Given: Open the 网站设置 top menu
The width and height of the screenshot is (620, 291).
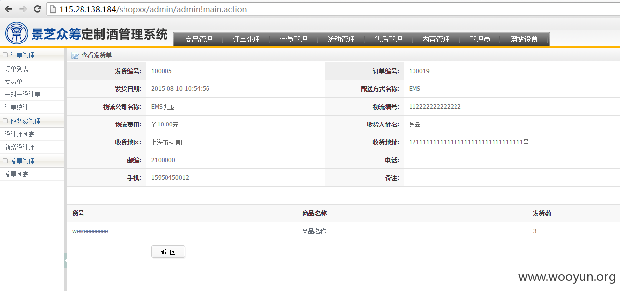Looking at the screenshot, I should click(x=524, y=40).
